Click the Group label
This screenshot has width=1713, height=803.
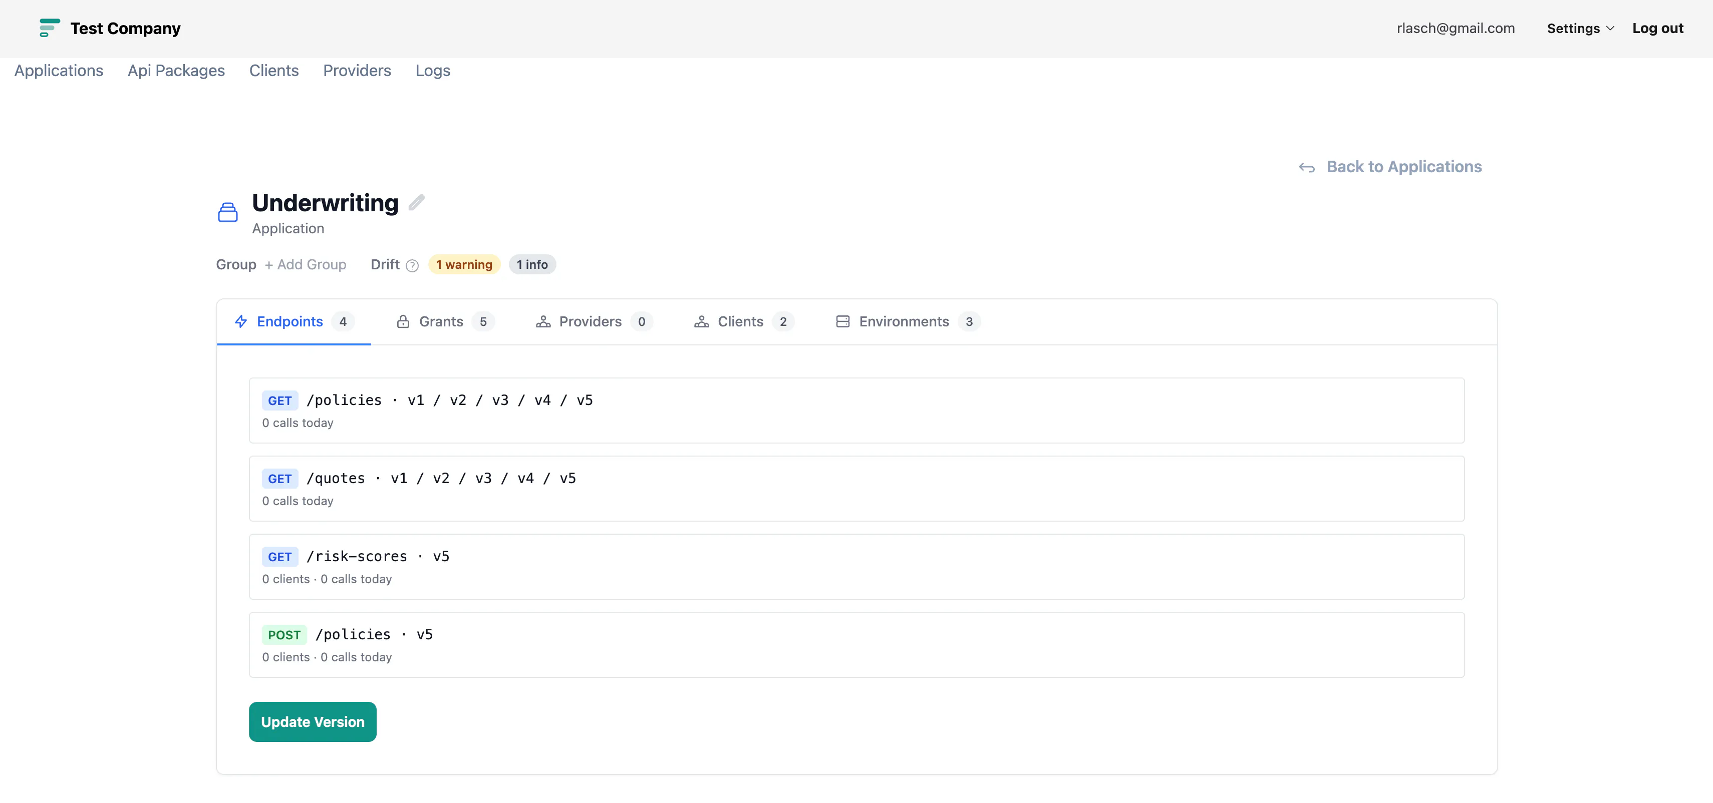coord(236,264)
